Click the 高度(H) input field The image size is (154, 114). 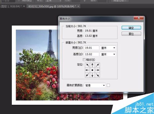click(91, 54)
